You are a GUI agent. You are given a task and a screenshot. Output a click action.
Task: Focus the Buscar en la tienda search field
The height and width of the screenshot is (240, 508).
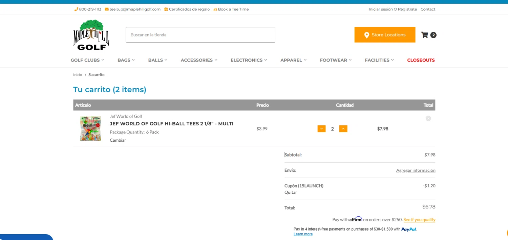[x=200, y=35]
